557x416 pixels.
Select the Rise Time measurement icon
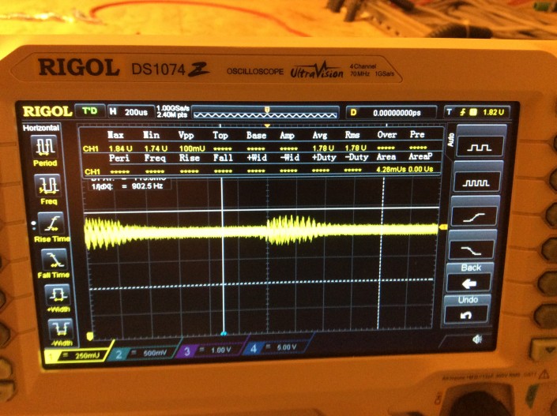tap(51, 223)
